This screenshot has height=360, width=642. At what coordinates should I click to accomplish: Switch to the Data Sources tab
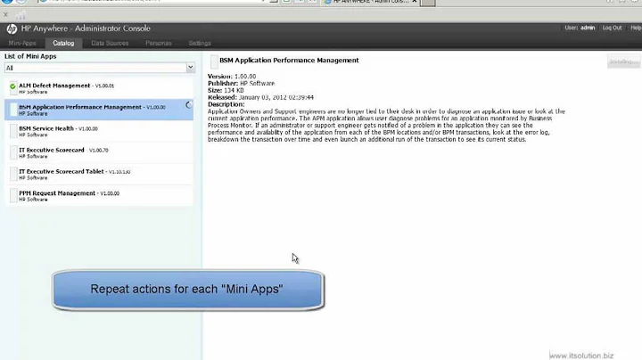point(110,43)
